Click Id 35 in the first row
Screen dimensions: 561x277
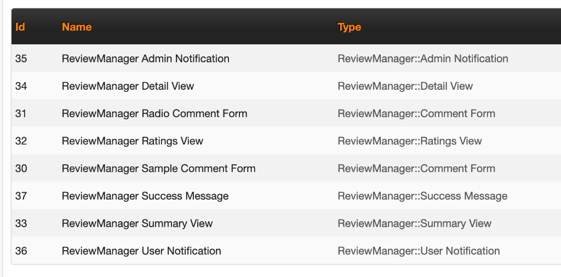point(21,59)
